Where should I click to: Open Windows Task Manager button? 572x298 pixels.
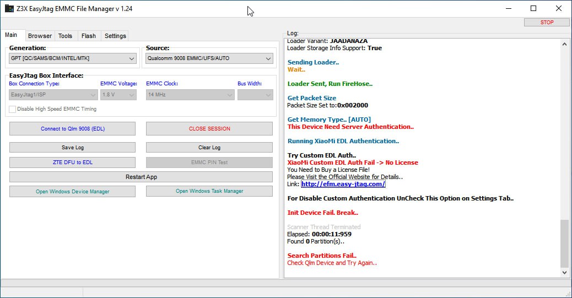pyautogui.click(x=209, y=191)
